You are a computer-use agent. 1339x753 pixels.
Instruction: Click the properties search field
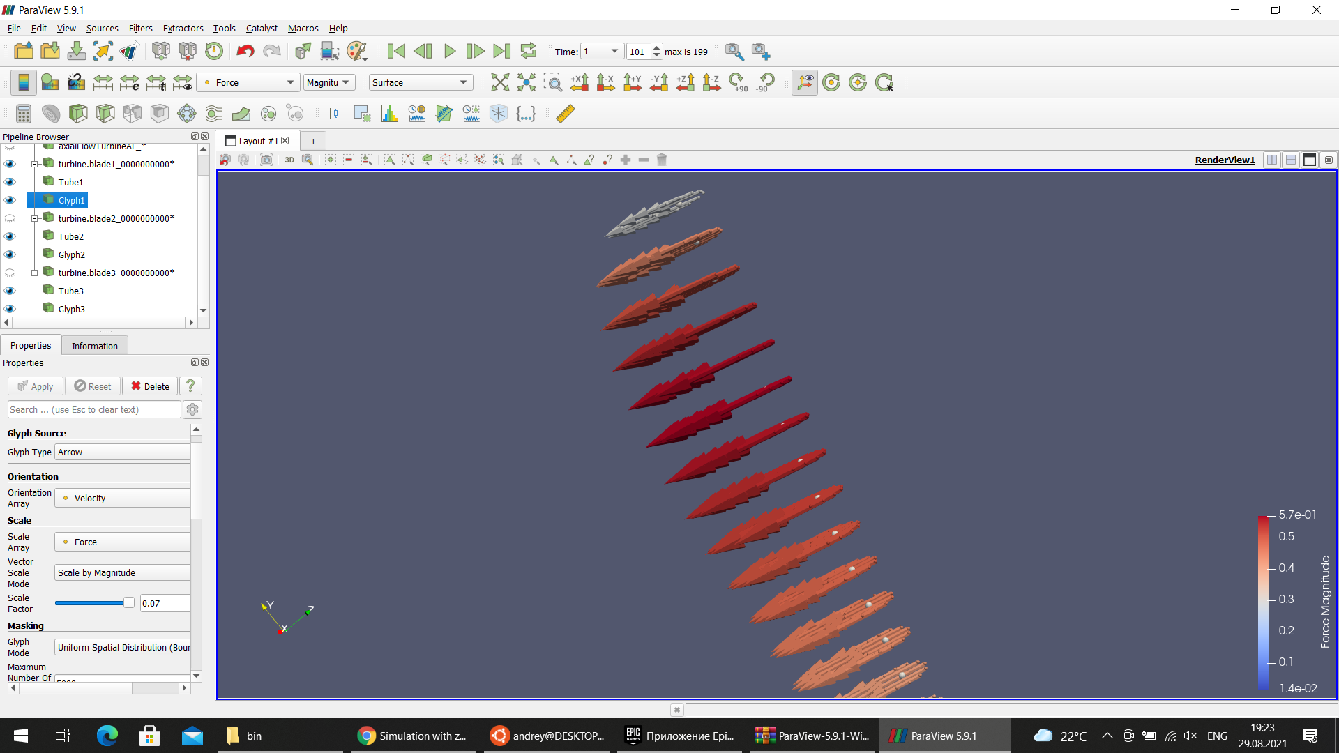point(94,409)
